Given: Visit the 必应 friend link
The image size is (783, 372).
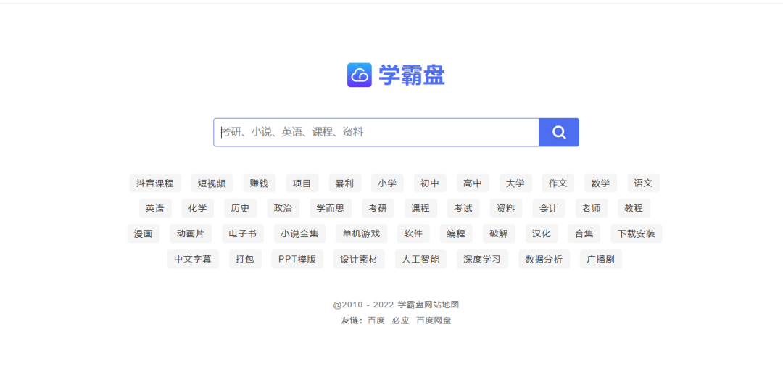Looking at the screenshot, I should (x=400, y=321).
